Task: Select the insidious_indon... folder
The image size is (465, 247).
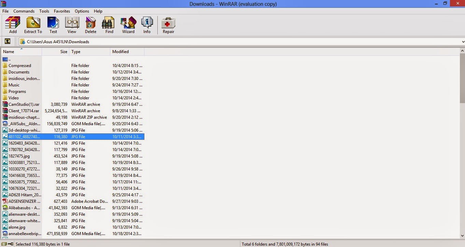Action: (x=73, y=79)
